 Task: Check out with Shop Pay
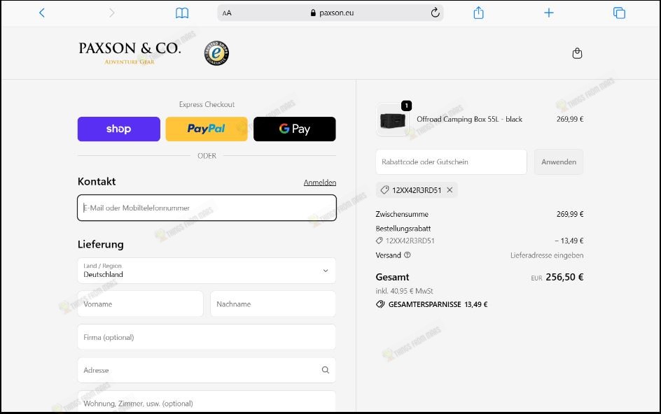pyautogui.click(x=118, y=129)
